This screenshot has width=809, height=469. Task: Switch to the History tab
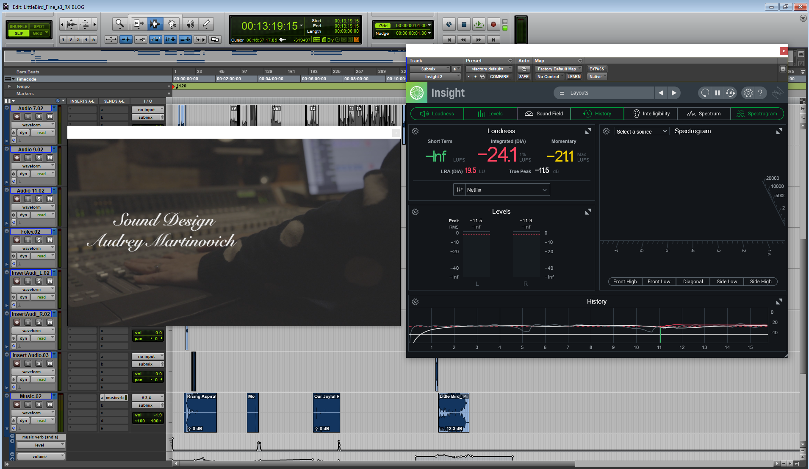pos(597,114)
